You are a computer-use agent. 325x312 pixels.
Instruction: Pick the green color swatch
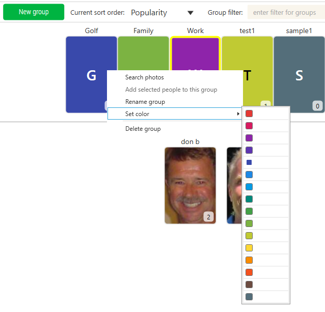pos(249,211)
